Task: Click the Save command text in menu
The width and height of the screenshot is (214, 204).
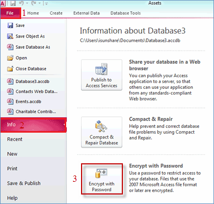Action: point(20,25)
